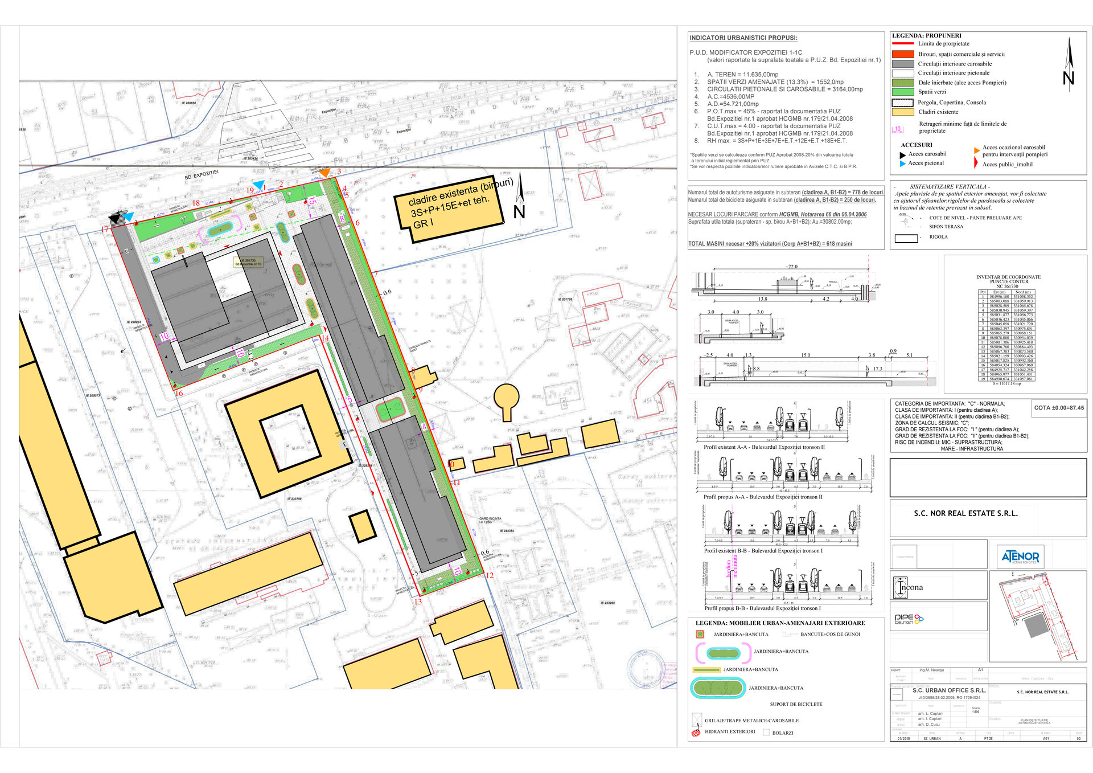Viewport: 1093px width, 773px height.
Task: Click the 'INDICATORI URBANISTICI PROPUSI' heading
Action: 743,38
